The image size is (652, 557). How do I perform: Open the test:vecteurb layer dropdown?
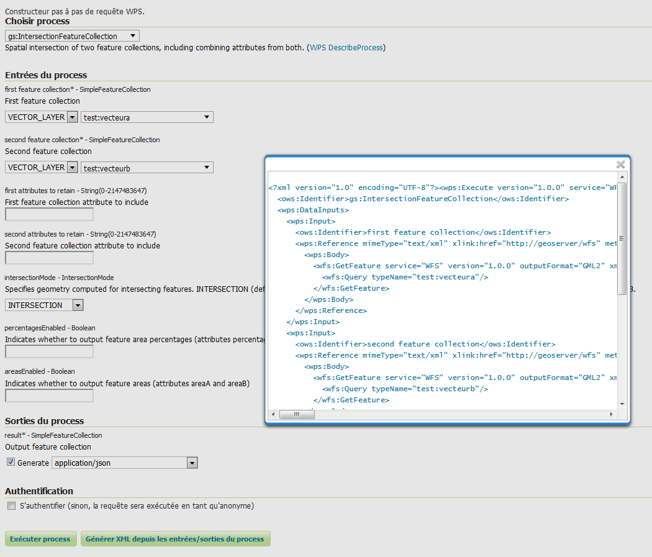coord(147,168)
